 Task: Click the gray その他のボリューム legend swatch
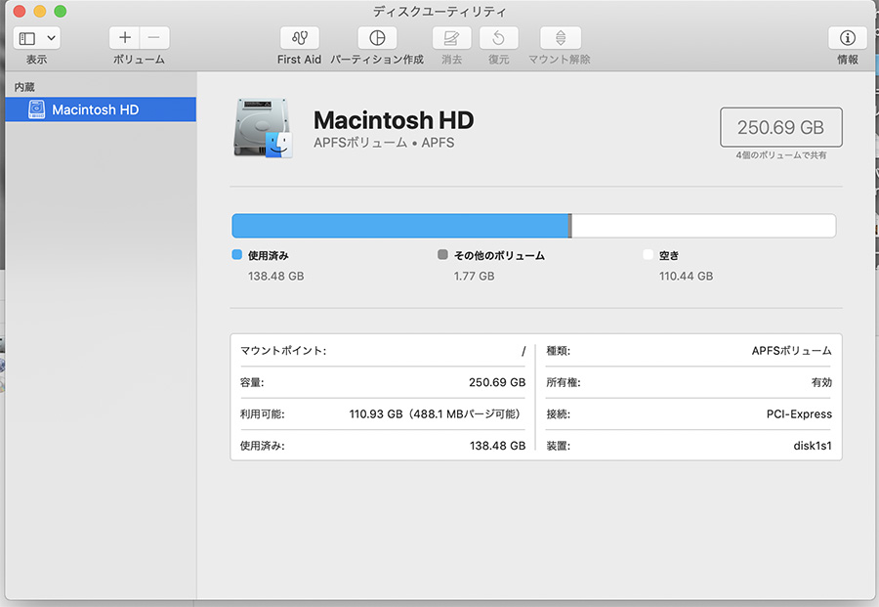coord(442,255)
